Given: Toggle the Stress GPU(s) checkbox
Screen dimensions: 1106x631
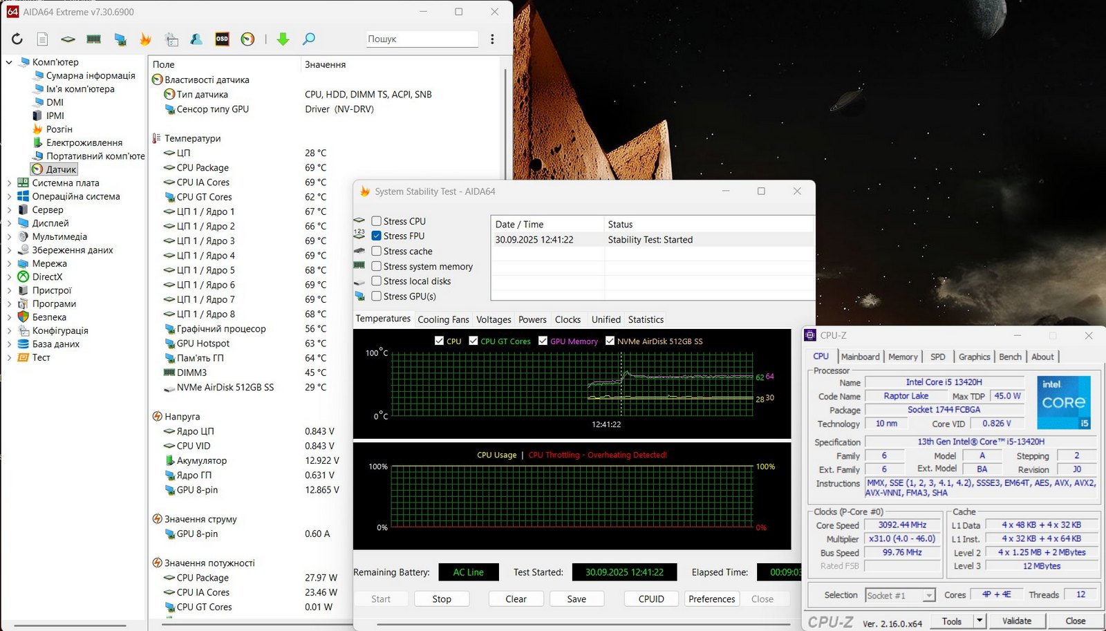Looking at the screenshot, I should coord(377,296).
